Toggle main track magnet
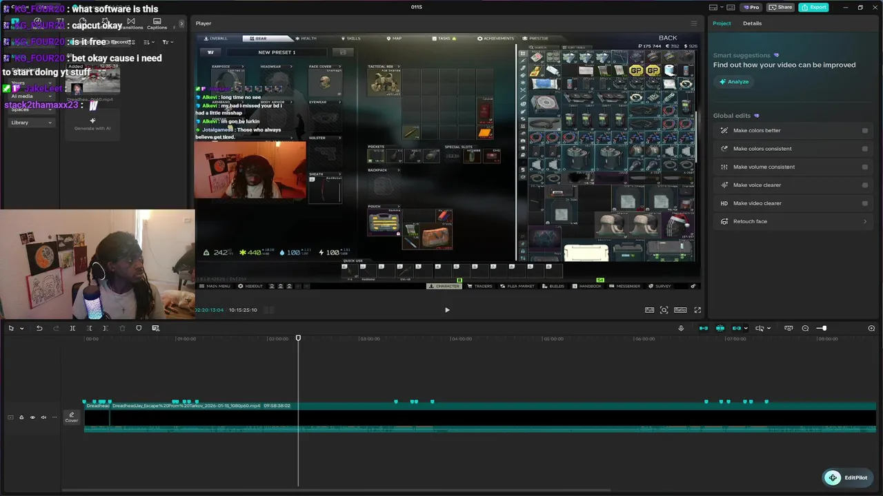Image resolution: width=883 pixels, height=496 pixels. point(704,328)
